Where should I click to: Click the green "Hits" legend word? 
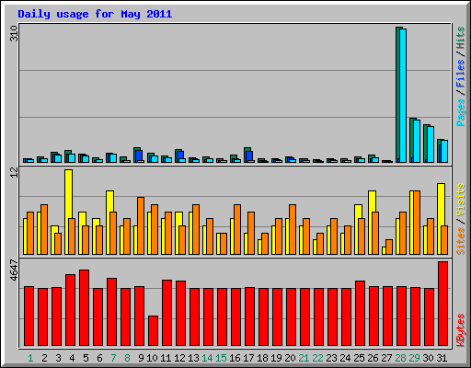pyautogui.click(x=460, y=38)
